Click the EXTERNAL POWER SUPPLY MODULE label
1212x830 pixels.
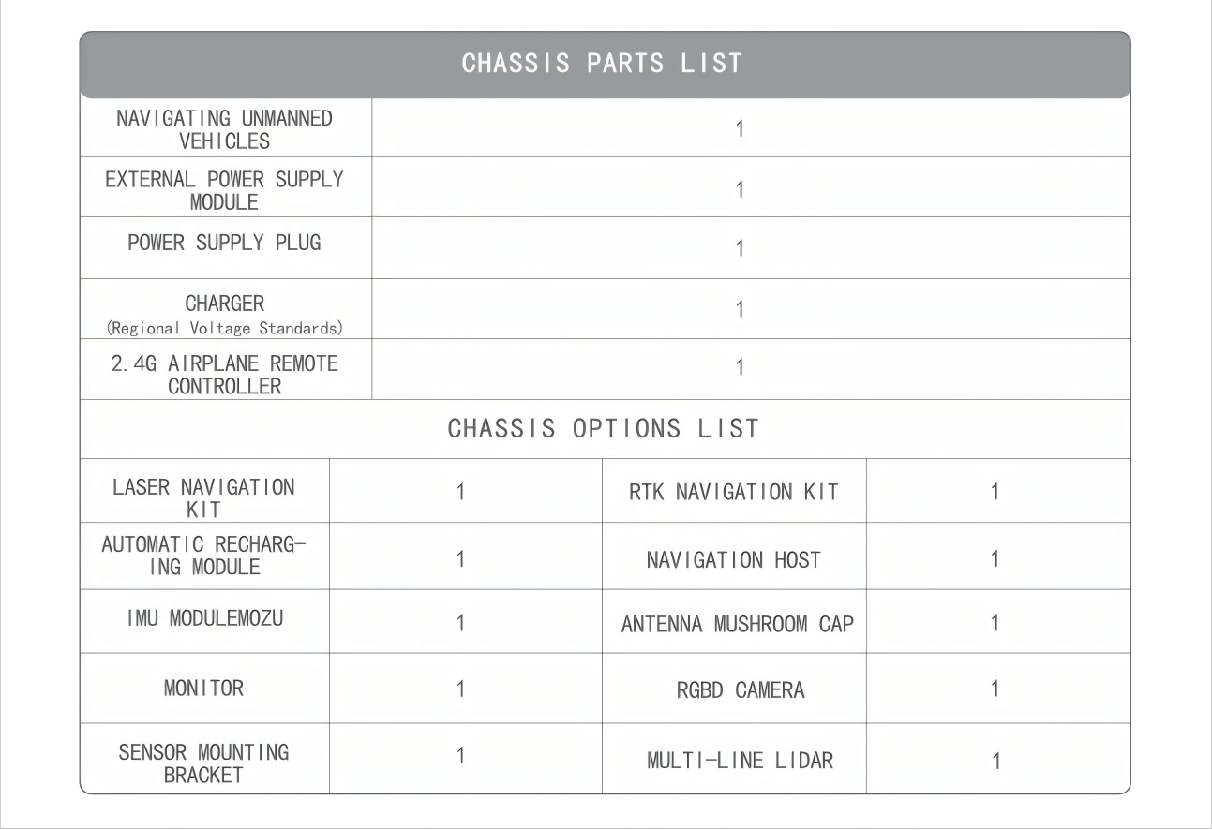point(225,189)
